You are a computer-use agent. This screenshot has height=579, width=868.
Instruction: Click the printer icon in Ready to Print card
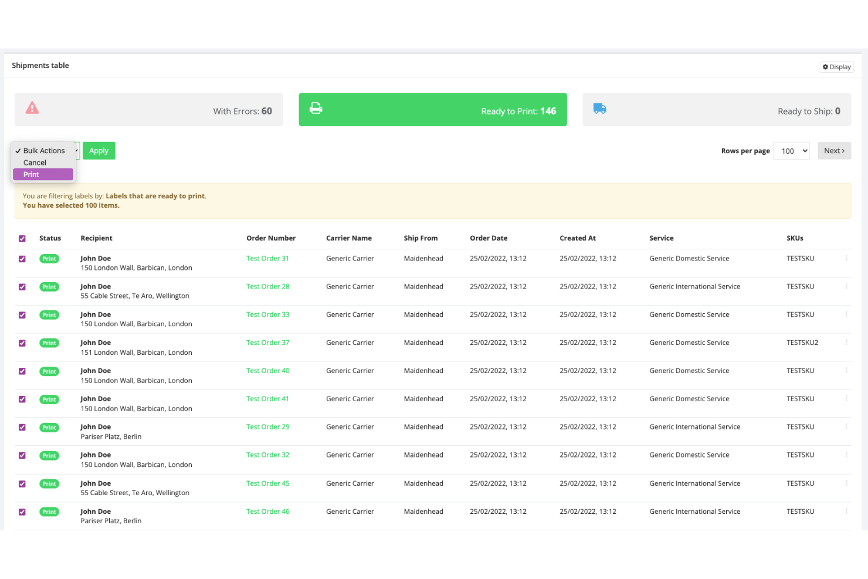click(316, 108)
